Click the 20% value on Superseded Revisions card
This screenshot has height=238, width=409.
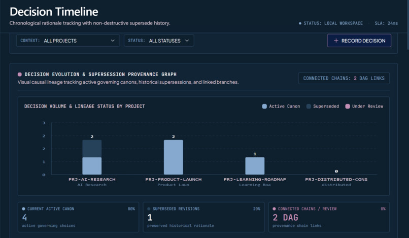257,209
